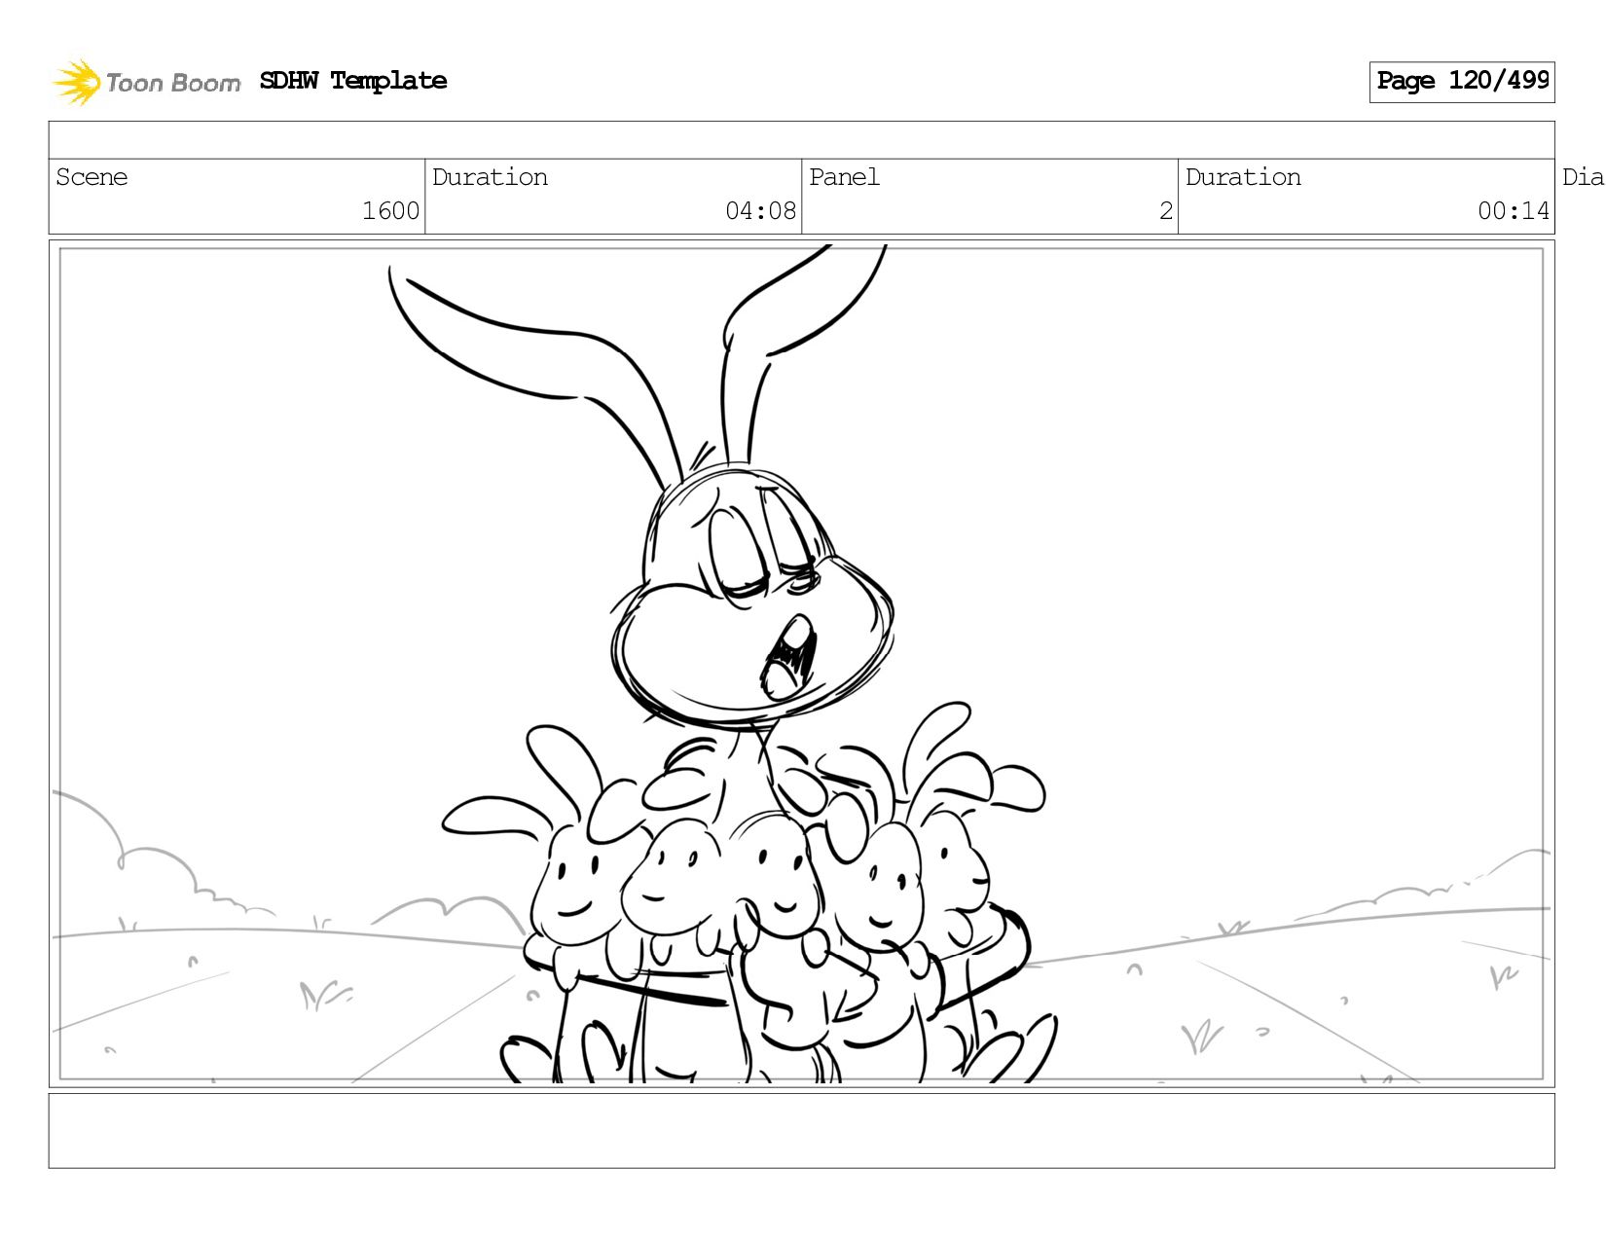This screenshot has height=1241, width=1606.
Task: Click the Toon Boom logo
Action: click(147, 82)
